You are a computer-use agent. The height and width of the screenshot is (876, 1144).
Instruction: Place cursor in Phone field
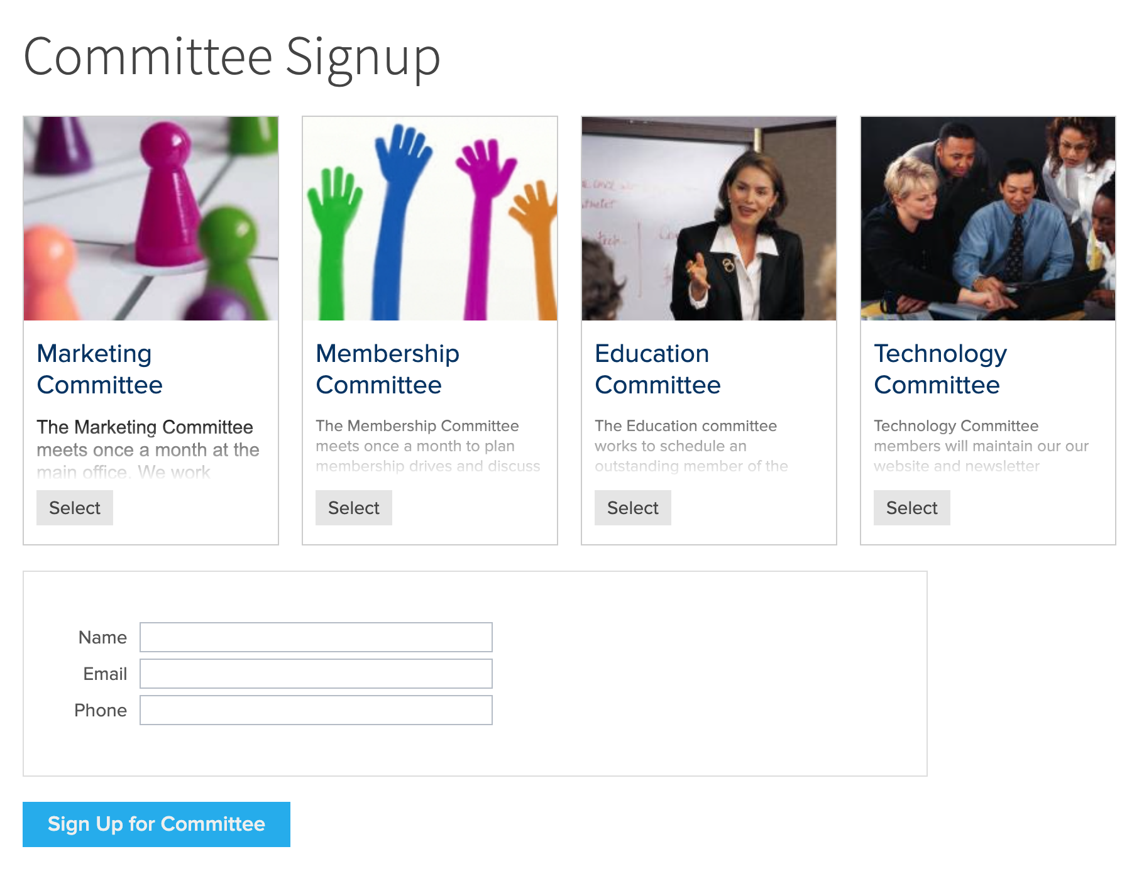coord(316,710)
